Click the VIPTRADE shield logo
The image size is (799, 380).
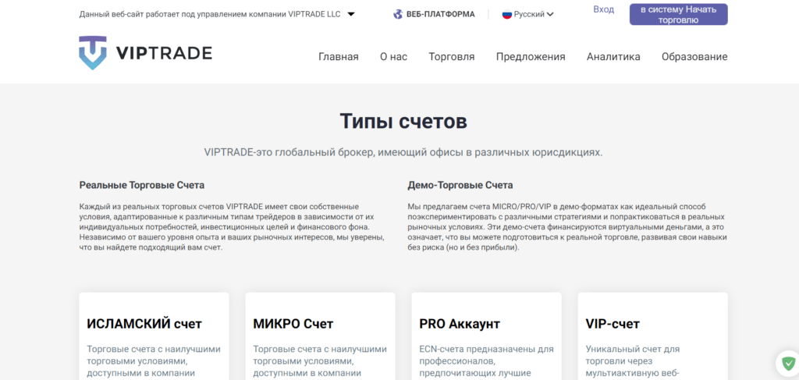[x=93, y=52]
